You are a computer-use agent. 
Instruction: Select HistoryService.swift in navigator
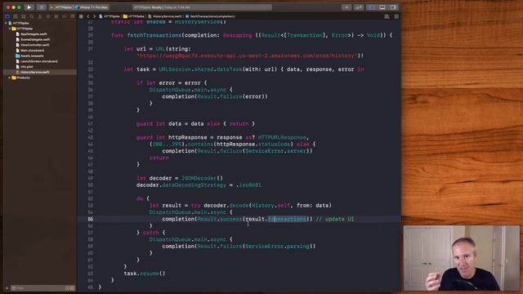(x=40, y=72)
